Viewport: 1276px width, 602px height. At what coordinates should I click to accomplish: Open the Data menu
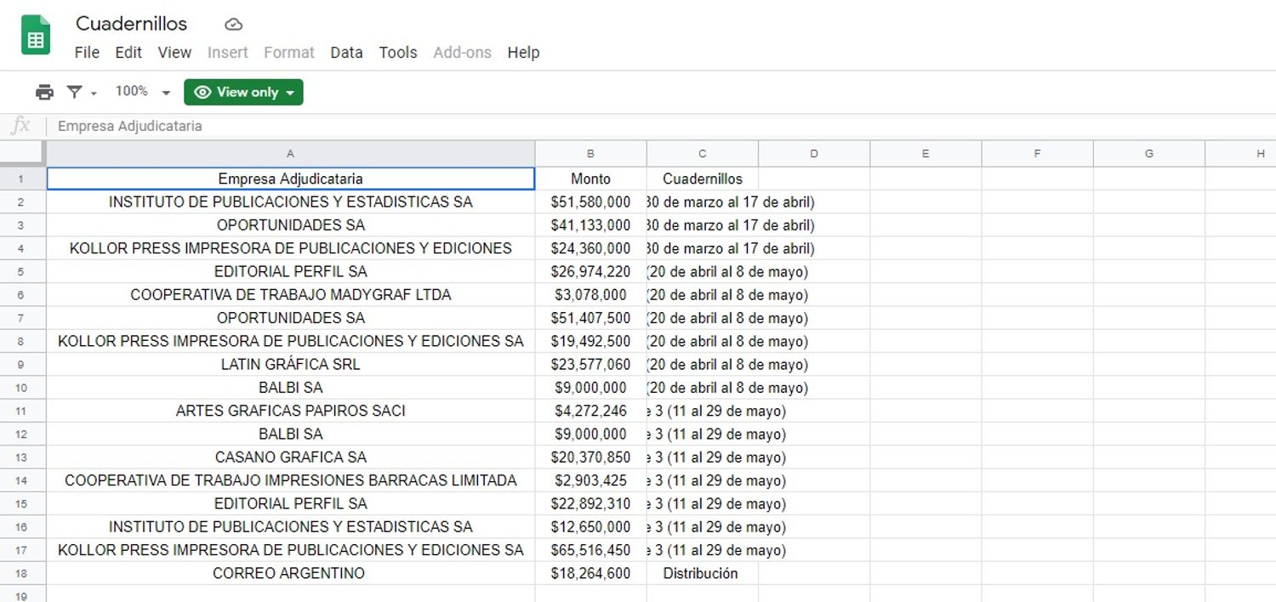point(346,52)
